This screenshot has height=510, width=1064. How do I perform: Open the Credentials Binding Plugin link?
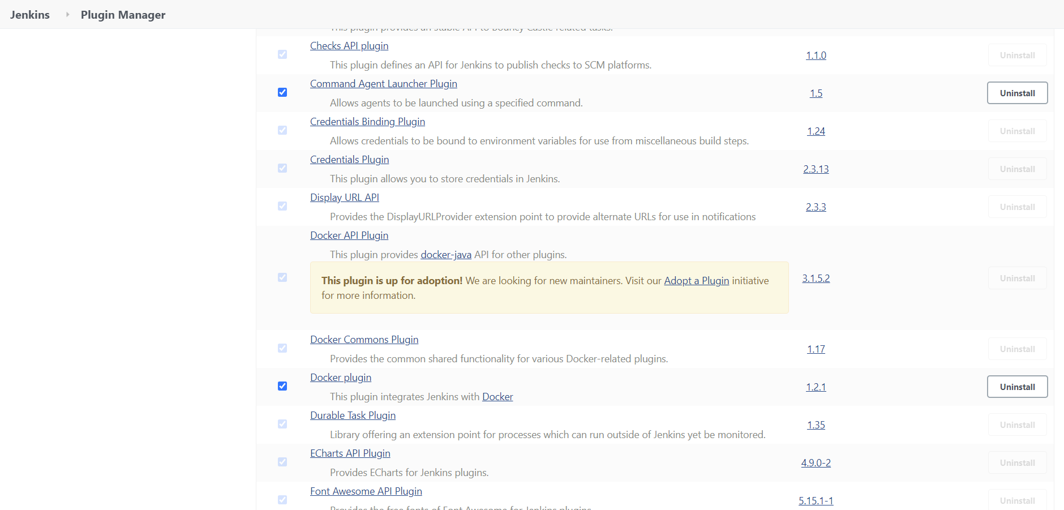tap(367, 122)
